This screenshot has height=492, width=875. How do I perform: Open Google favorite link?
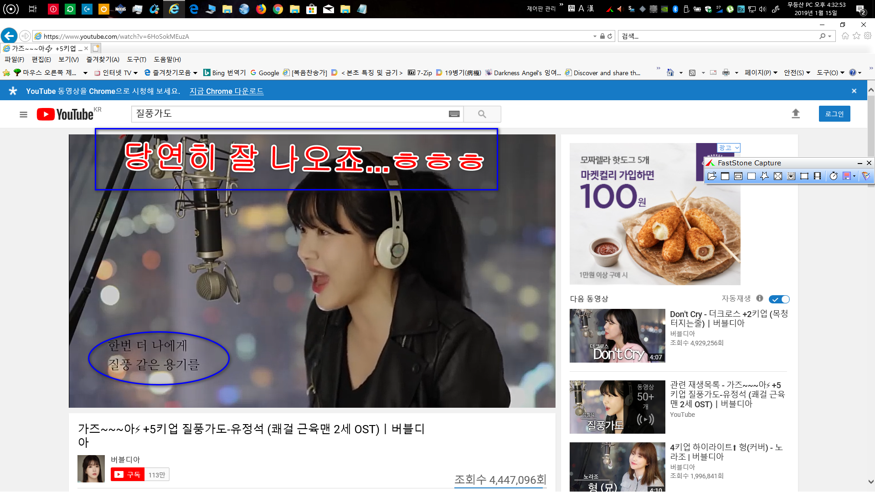point(265,73)
